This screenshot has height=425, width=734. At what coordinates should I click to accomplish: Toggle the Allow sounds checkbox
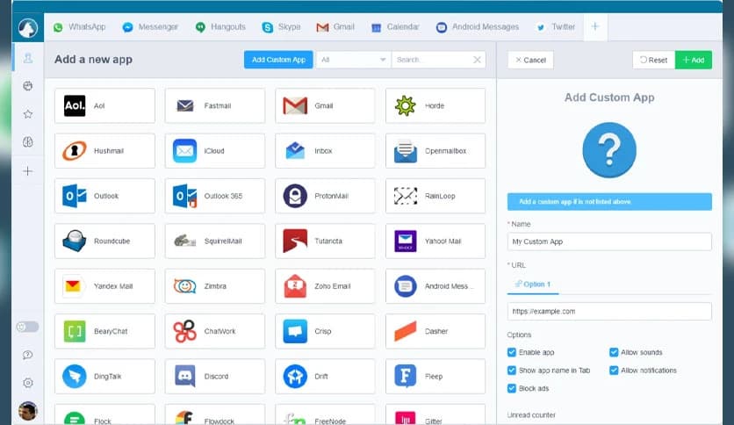(614, 352)
